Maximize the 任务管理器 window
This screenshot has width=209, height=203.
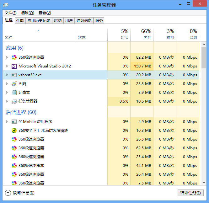[189, 3]
